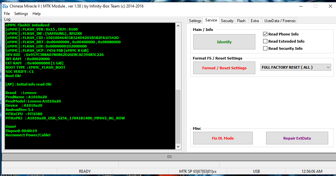
Task: Switch to the Flash tab
Action: [241, 20]
